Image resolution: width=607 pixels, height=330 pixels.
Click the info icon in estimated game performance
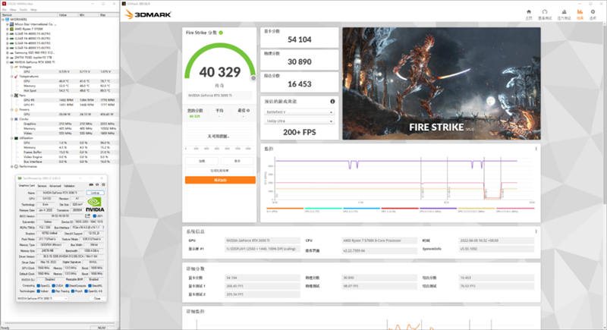click(332, 102)
